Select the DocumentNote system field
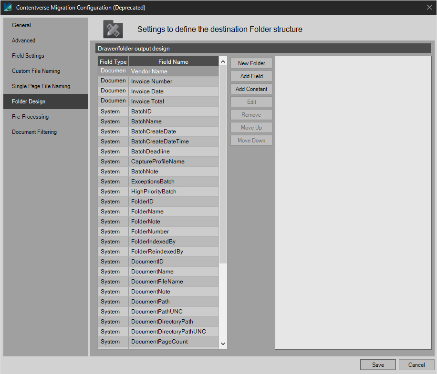The height and width of the screenshot is (374, 437). pos(158,292)
